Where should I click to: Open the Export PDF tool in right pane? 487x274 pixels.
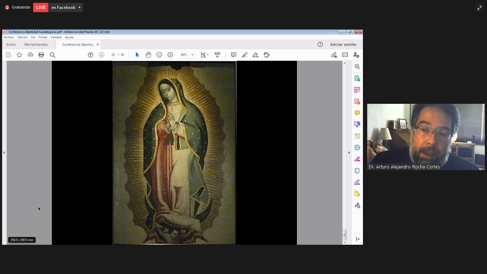pyautogui.click(x=357, y=78)
